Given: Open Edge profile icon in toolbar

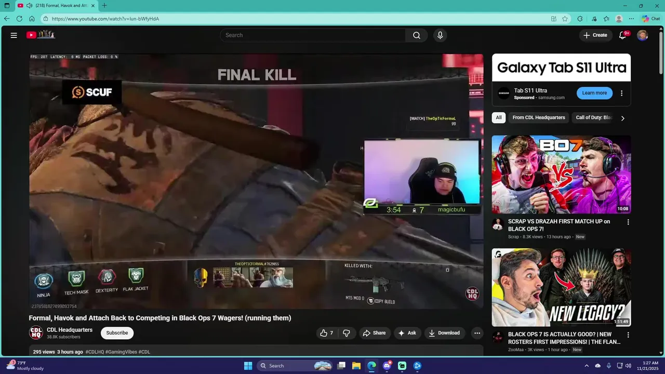Looking at the screenshot, I should click(x=619, y=19).
